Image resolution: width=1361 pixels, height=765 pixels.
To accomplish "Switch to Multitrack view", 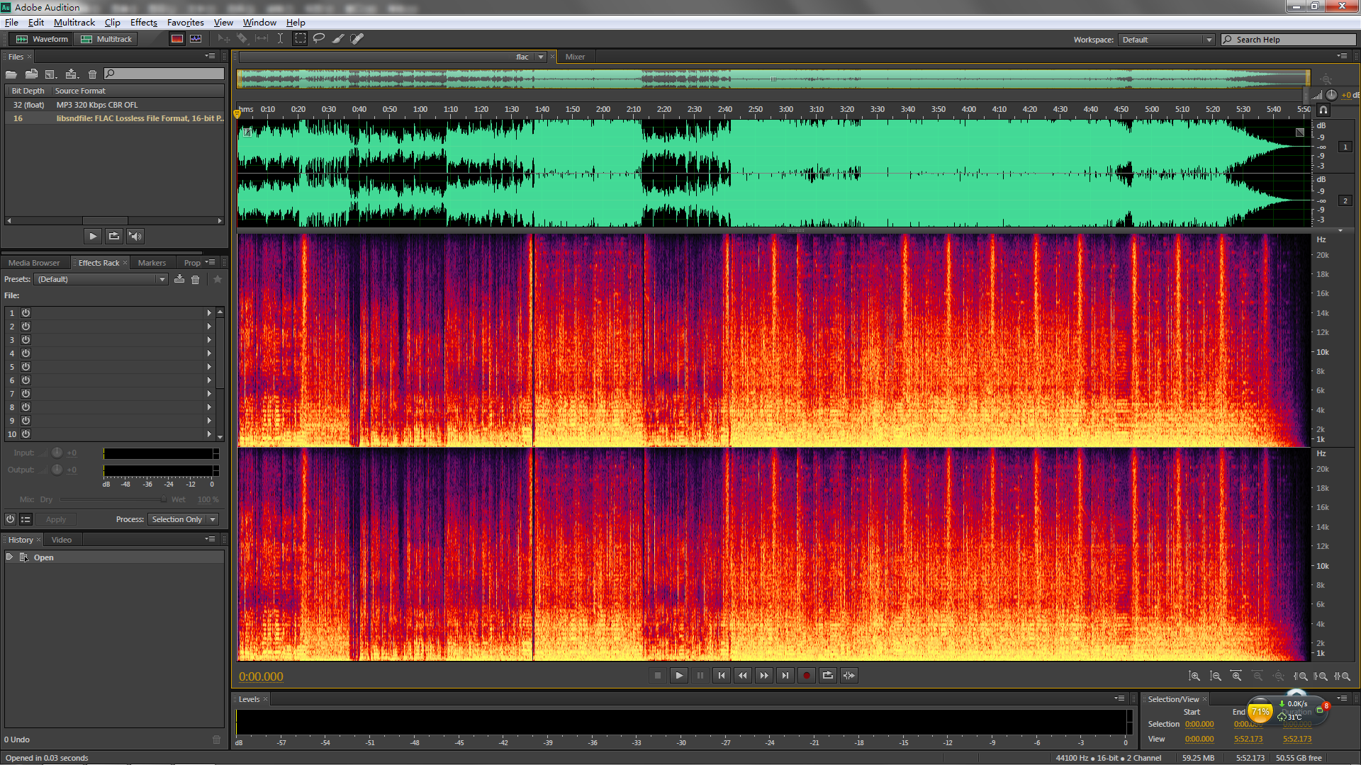I will coord(106,39).
